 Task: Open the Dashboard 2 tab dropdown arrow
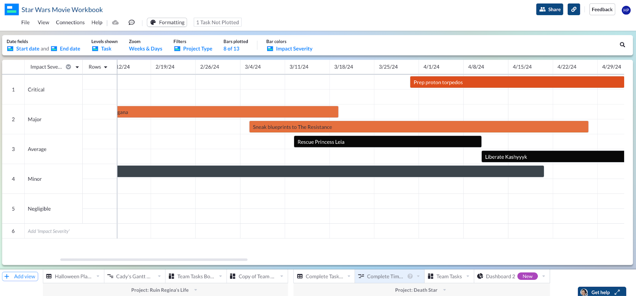544,277
